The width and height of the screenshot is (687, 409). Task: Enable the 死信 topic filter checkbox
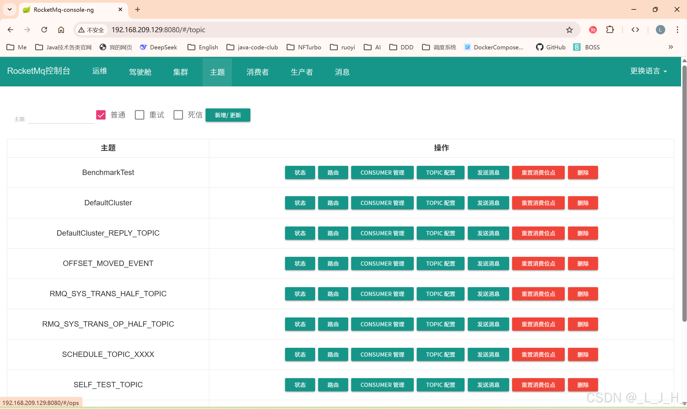(x=178, y=115)
